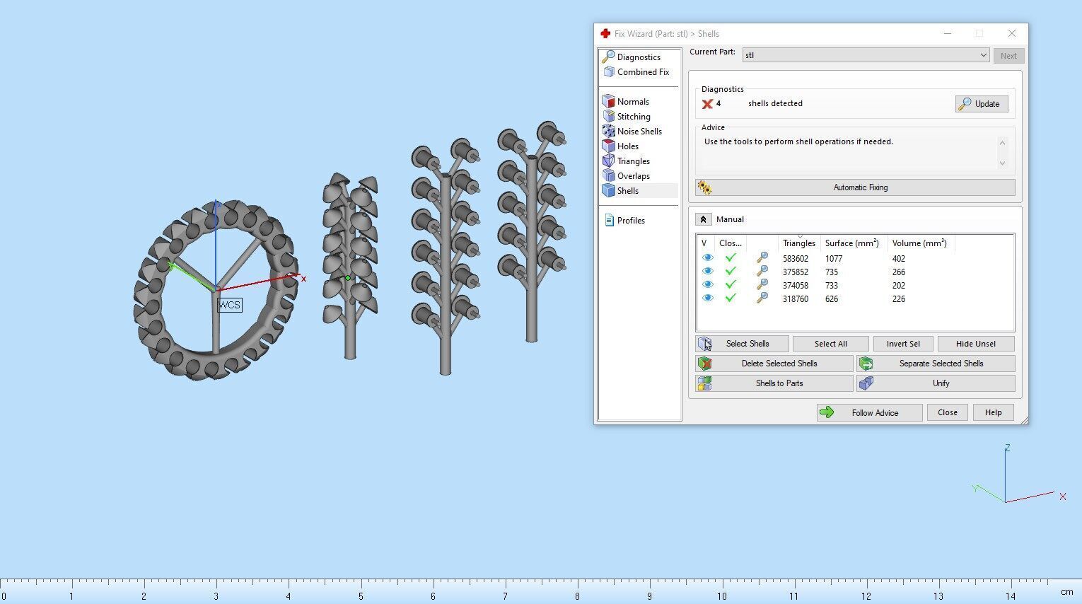This screenshot has width=1082, height=604.
Task: Convert Shells to Parts
Action: 774,383
